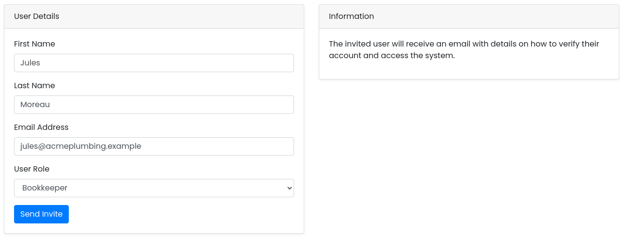Focus the Email Address input field
The height and width of the screenshot is (237, 623).
point(154,146)
